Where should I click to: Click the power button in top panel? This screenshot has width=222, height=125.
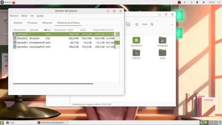click(x=219, y=2)
